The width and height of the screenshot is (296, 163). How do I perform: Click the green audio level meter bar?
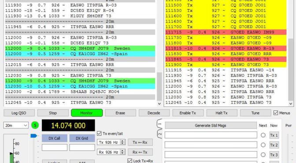click(x=12, y=158)
